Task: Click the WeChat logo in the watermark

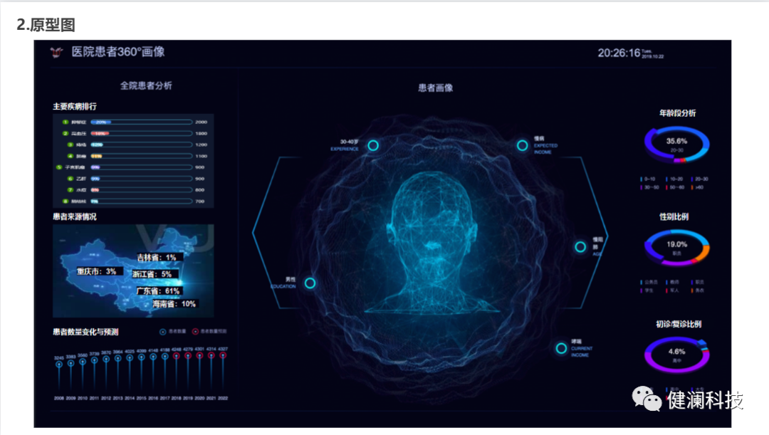Action: (x=647, y=399)
